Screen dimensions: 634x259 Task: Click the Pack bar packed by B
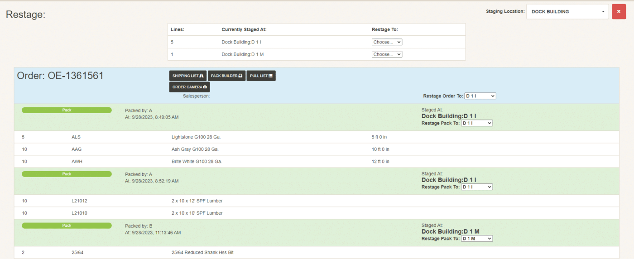point(67,225)
